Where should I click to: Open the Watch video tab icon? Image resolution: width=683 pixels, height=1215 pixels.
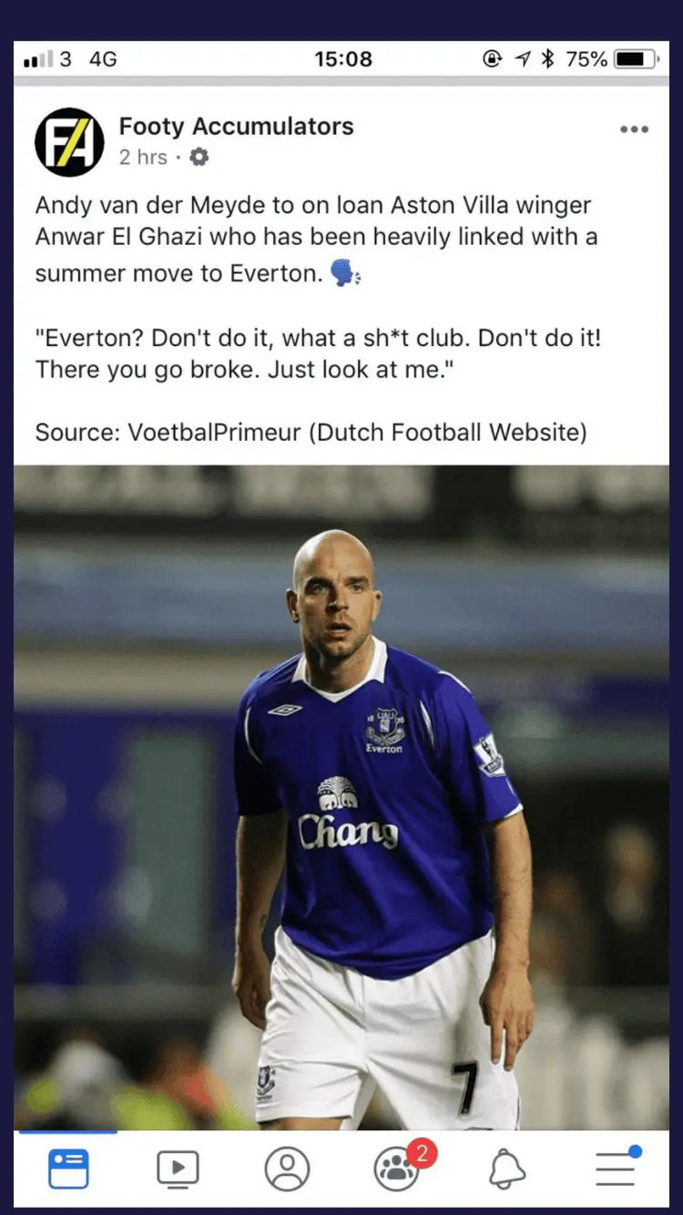[x=178, y=1169]
